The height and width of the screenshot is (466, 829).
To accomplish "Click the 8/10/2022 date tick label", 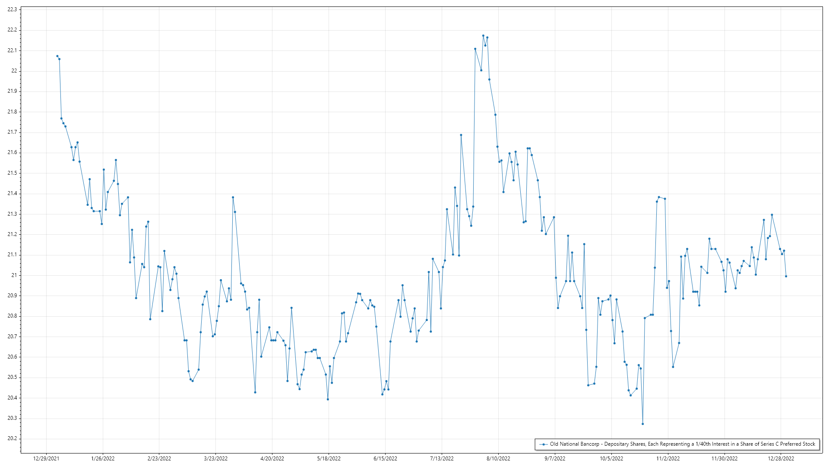I will [x=498, y=458].
